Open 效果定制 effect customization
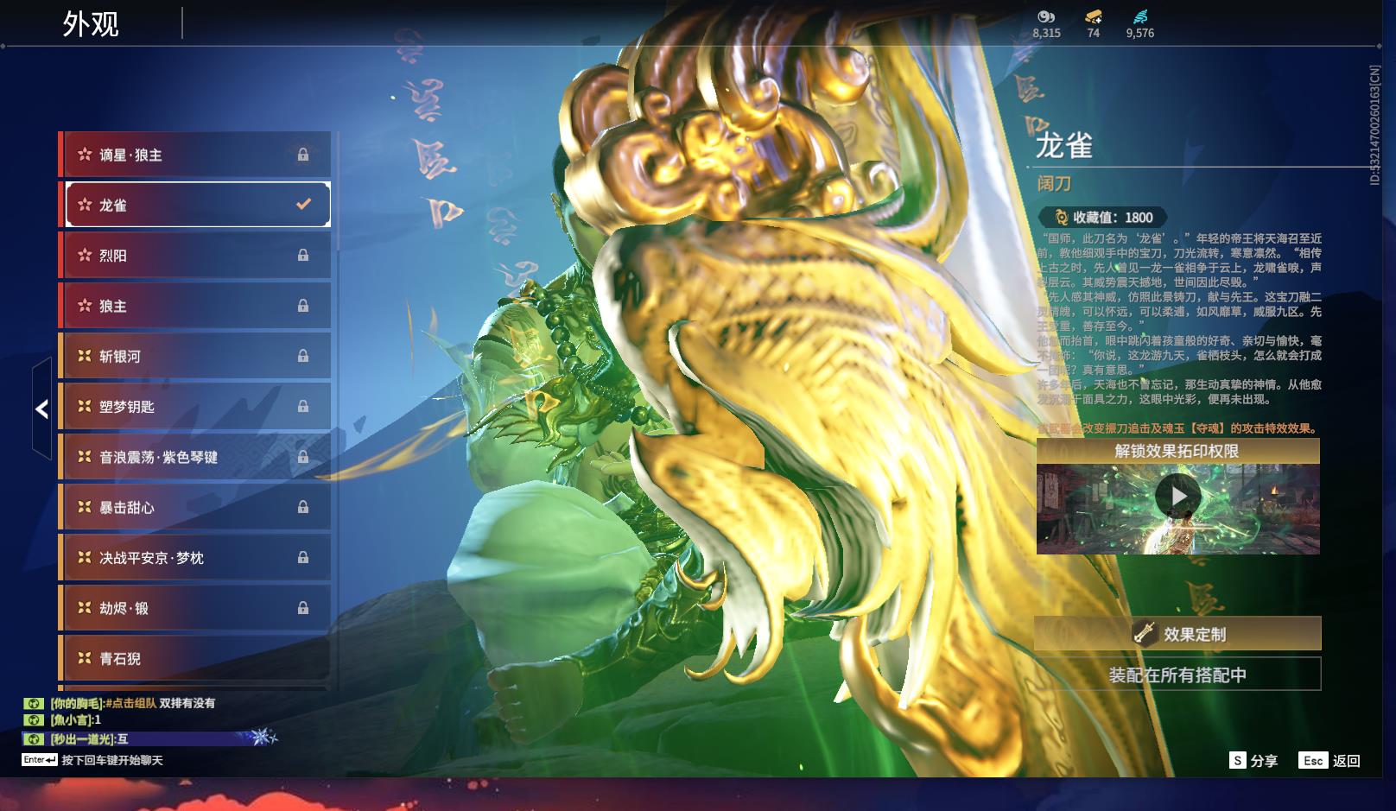This screenshot has height=811, width=1396. tap(1177, 634)
